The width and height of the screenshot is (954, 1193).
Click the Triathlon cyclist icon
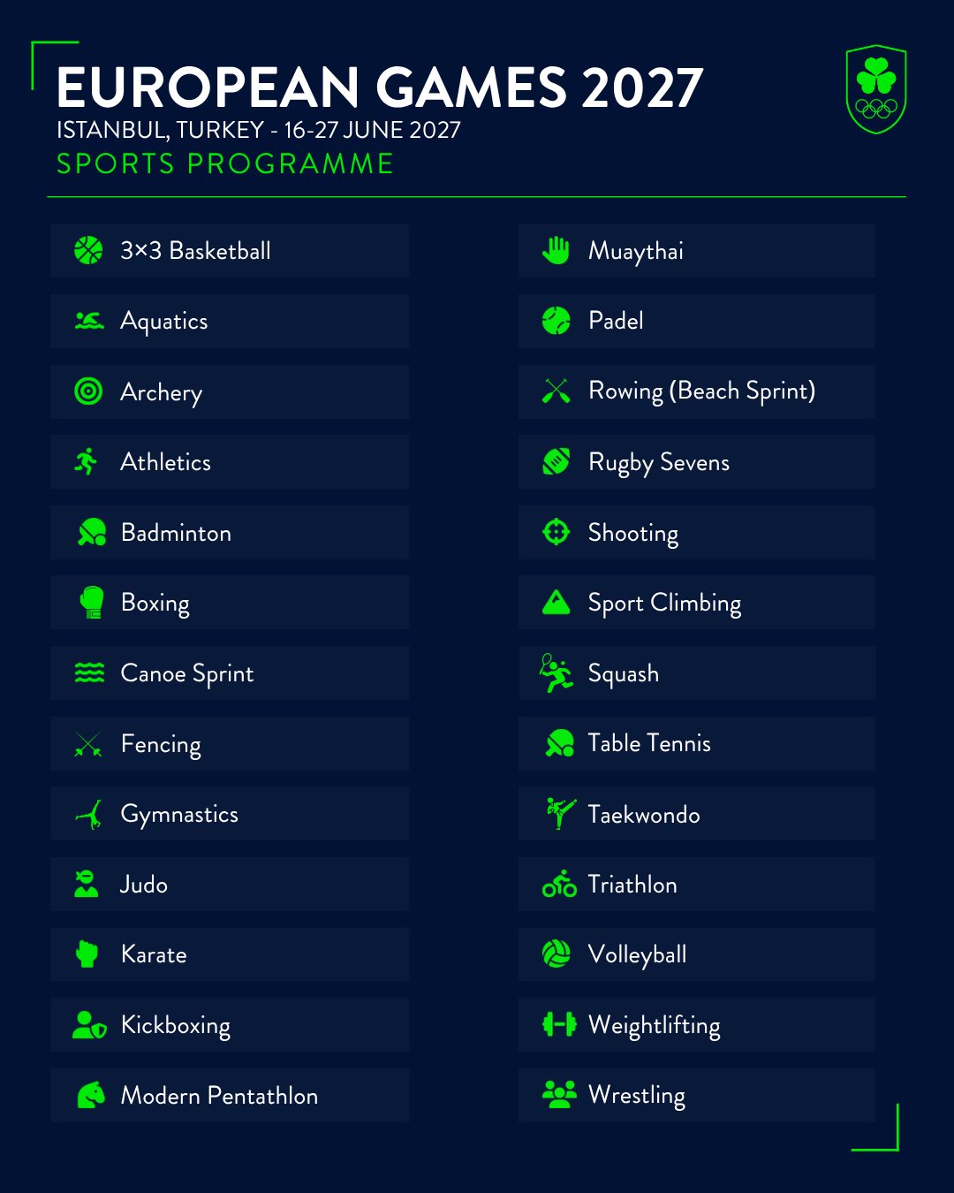click(559, 884)
